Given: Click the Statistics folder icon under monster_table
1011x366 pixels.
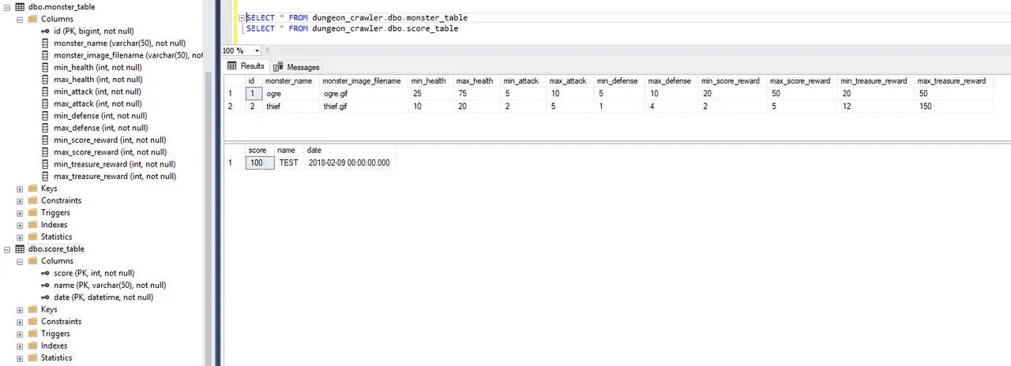Looking at the screenshot, I should [x=32, y=237].
